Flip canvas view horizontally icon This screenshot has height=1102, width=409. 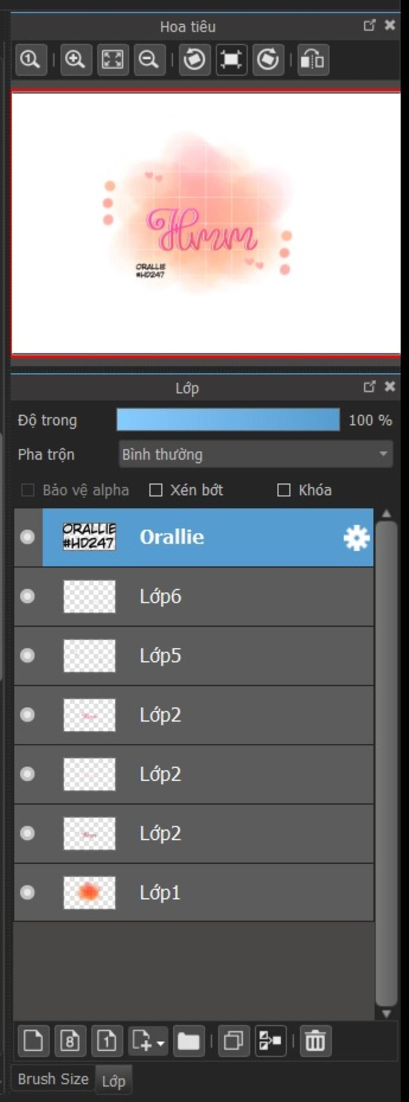click(x=313, y=59)
